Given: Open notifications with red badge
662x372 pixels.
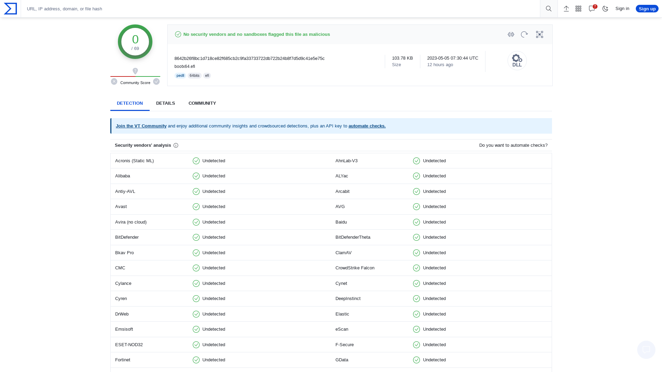Looking at the screenshot, I should [x=592, y=8].
